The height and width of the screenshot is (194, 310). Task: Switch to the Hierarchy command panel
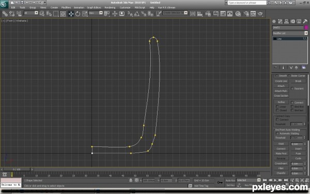click(286, 21)
